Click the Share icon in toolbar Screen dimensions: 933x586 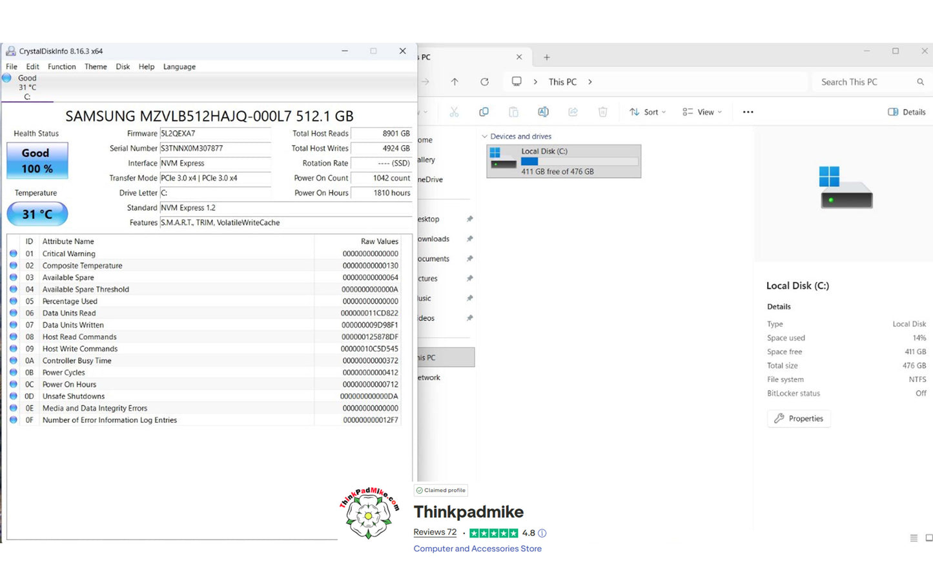(x=573, y=112)
